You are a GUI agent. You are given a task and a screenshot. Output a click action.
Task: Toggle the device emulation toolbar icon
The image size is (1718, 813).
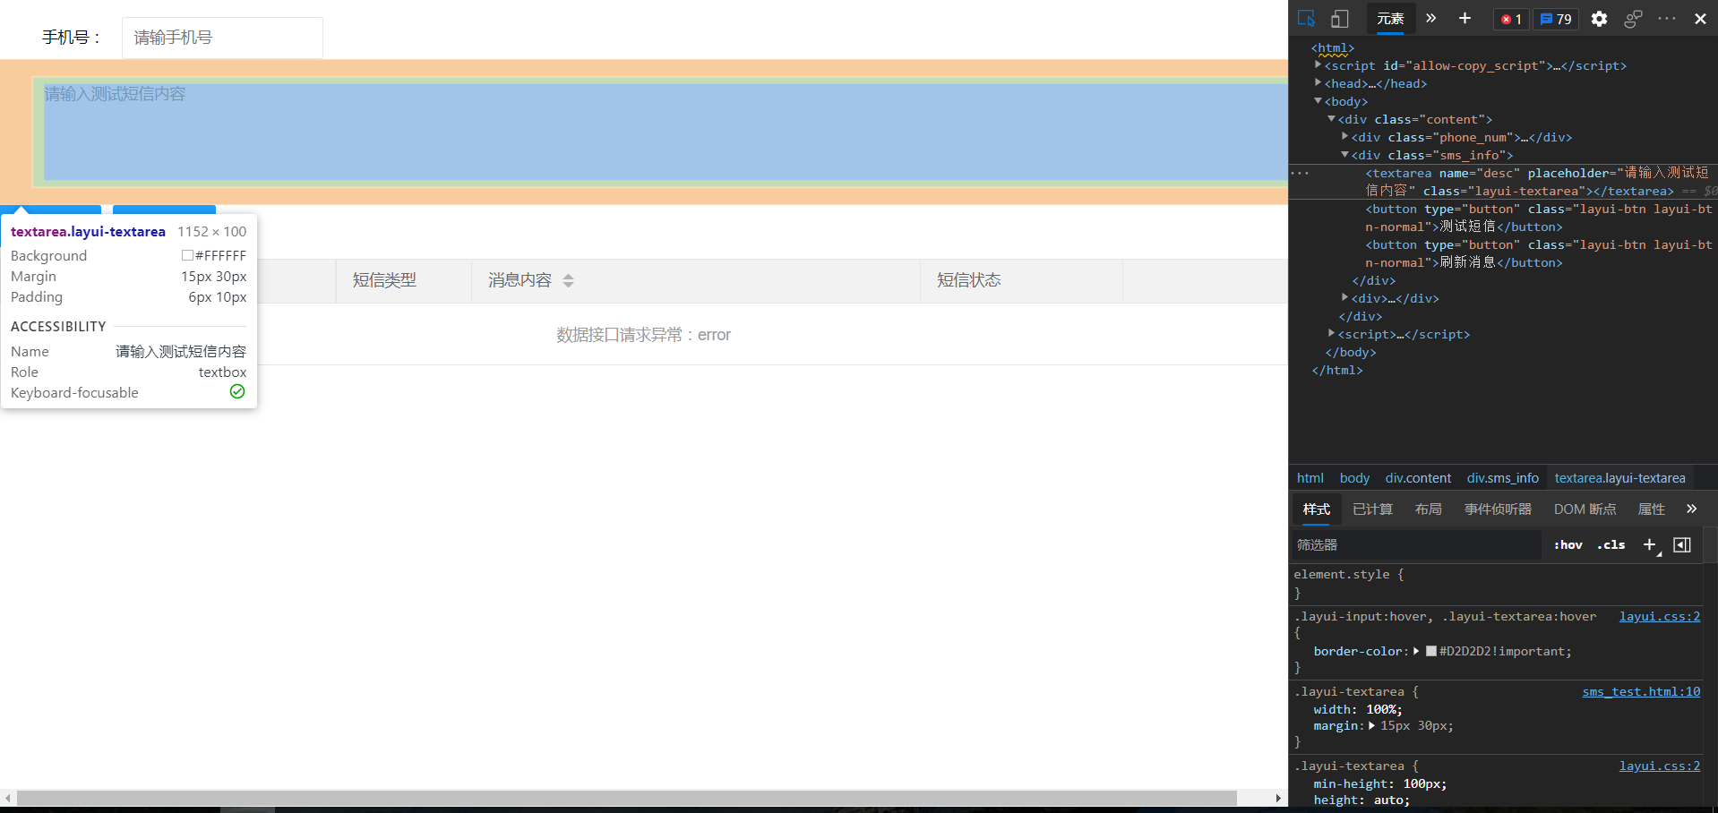pos(1339,18)
